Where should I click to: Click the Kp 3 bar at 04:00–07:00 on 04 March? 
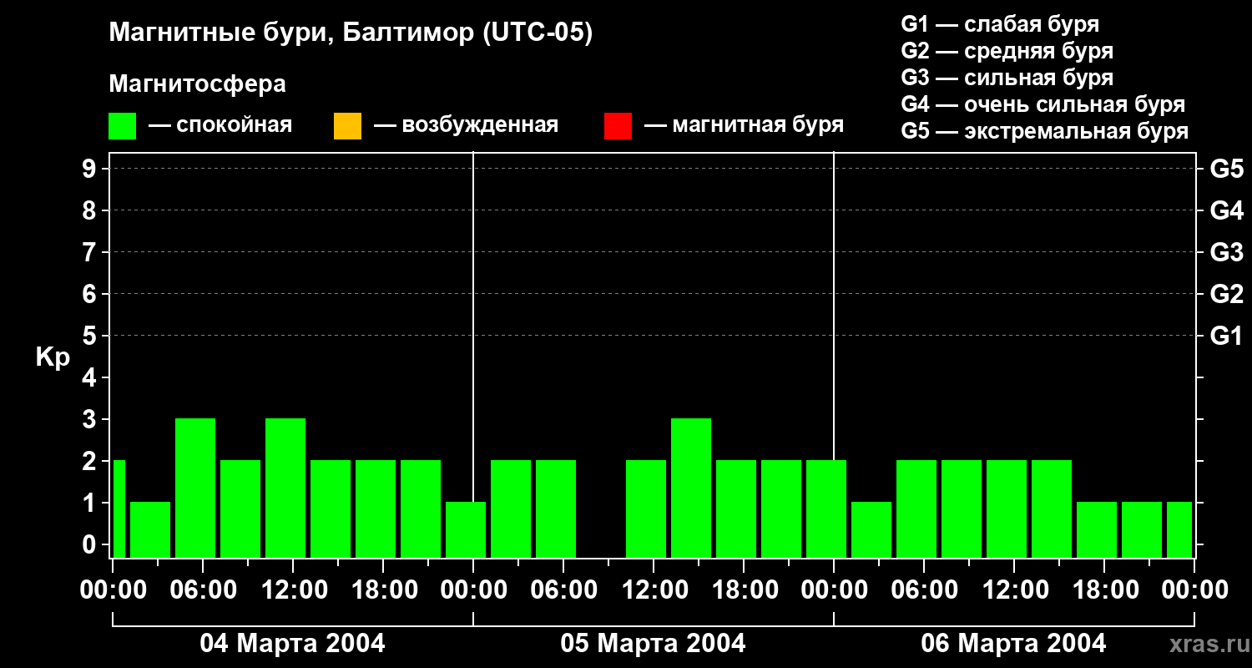195,488
